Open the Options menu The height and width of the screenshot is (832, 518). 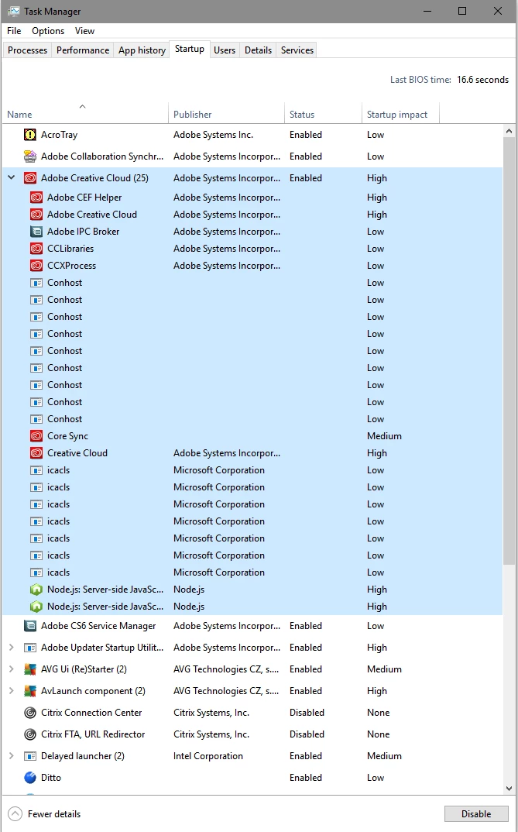(x=48, y=31)
